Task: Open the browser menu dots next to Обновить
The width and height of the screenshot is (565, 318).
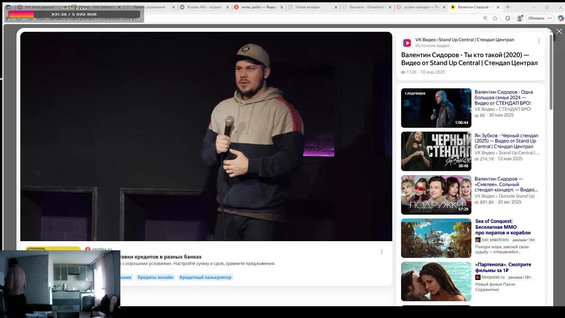Action: (550, 18)
